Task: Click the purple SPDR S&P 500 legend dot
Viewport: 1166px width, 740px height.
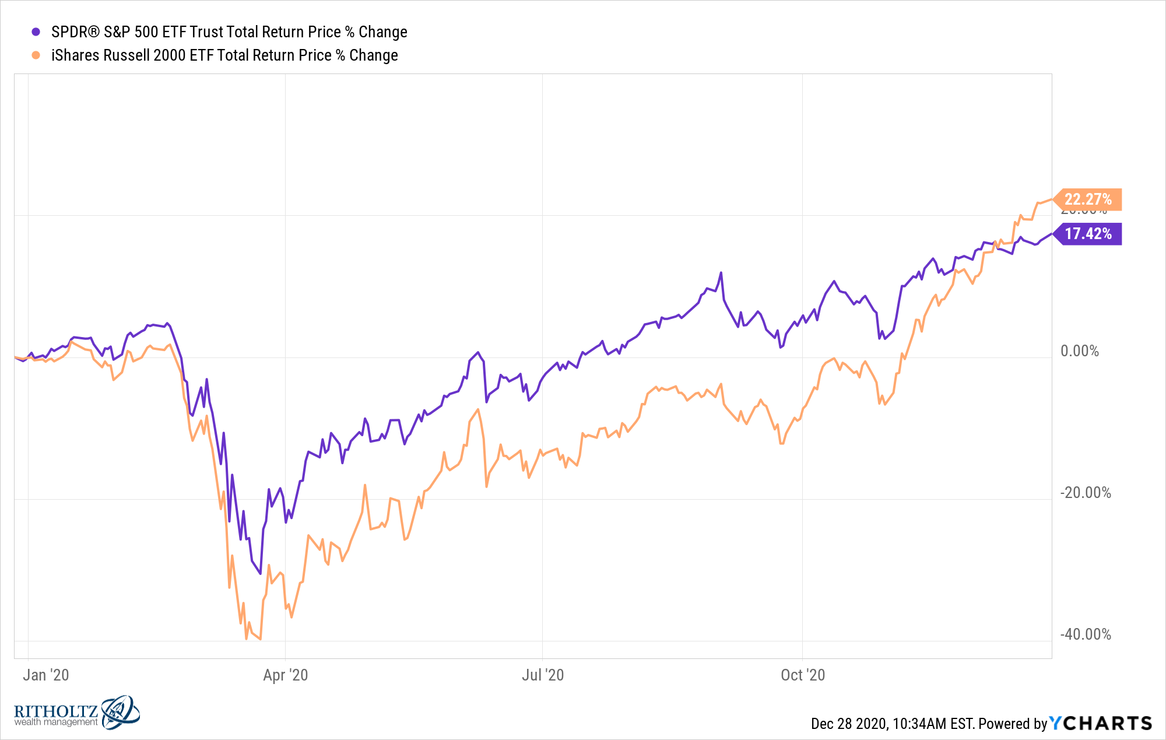Action: click(x=36, y=32)
